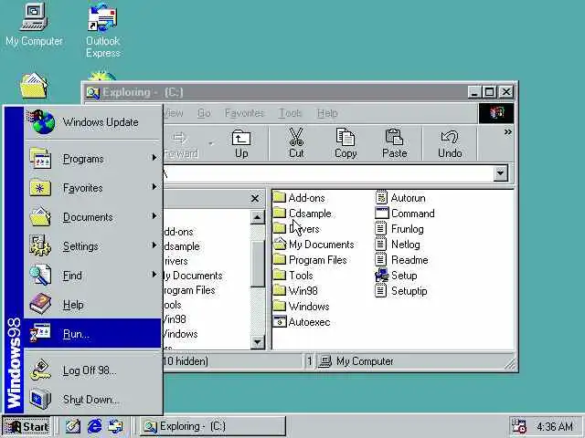The height and width of the screenshot is (438, 585).
Task: Select the Outlook Express desktop icon
Action: pyautogui.click(x=102, y=30)
